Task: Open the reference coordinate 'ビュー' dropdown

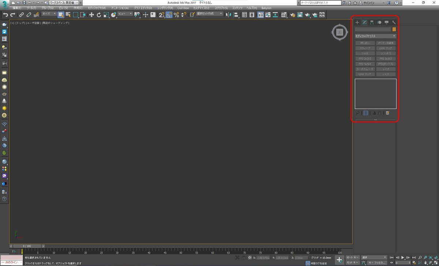Action: (125, 14)
